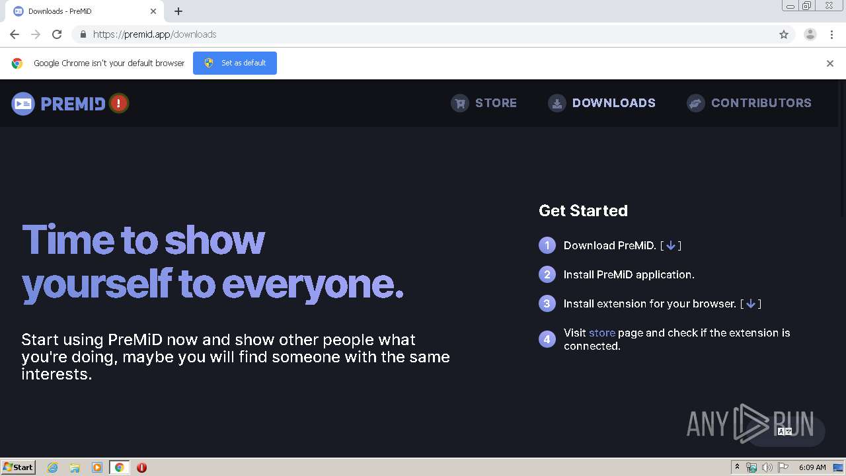Dismiss the default browser notification bar
The height and width of the screenshot is (476, 846).
pos(830,63)
